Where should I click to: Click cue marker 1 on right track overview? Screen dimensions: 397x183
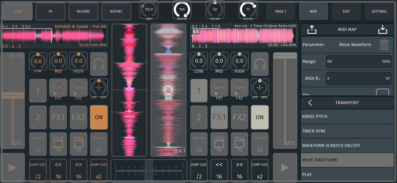click(195, 32)
